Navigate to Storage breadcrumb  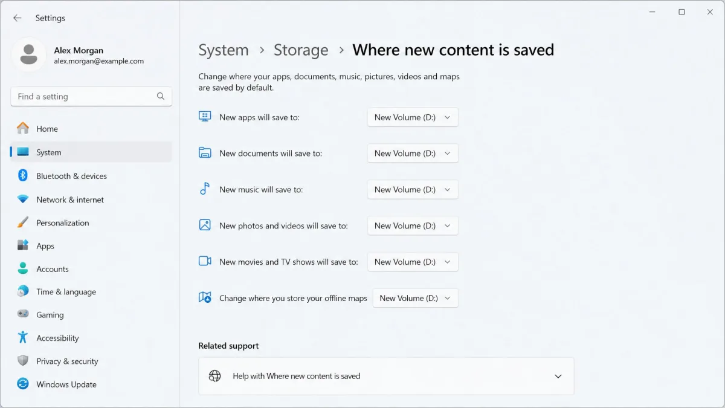[301, 50]
